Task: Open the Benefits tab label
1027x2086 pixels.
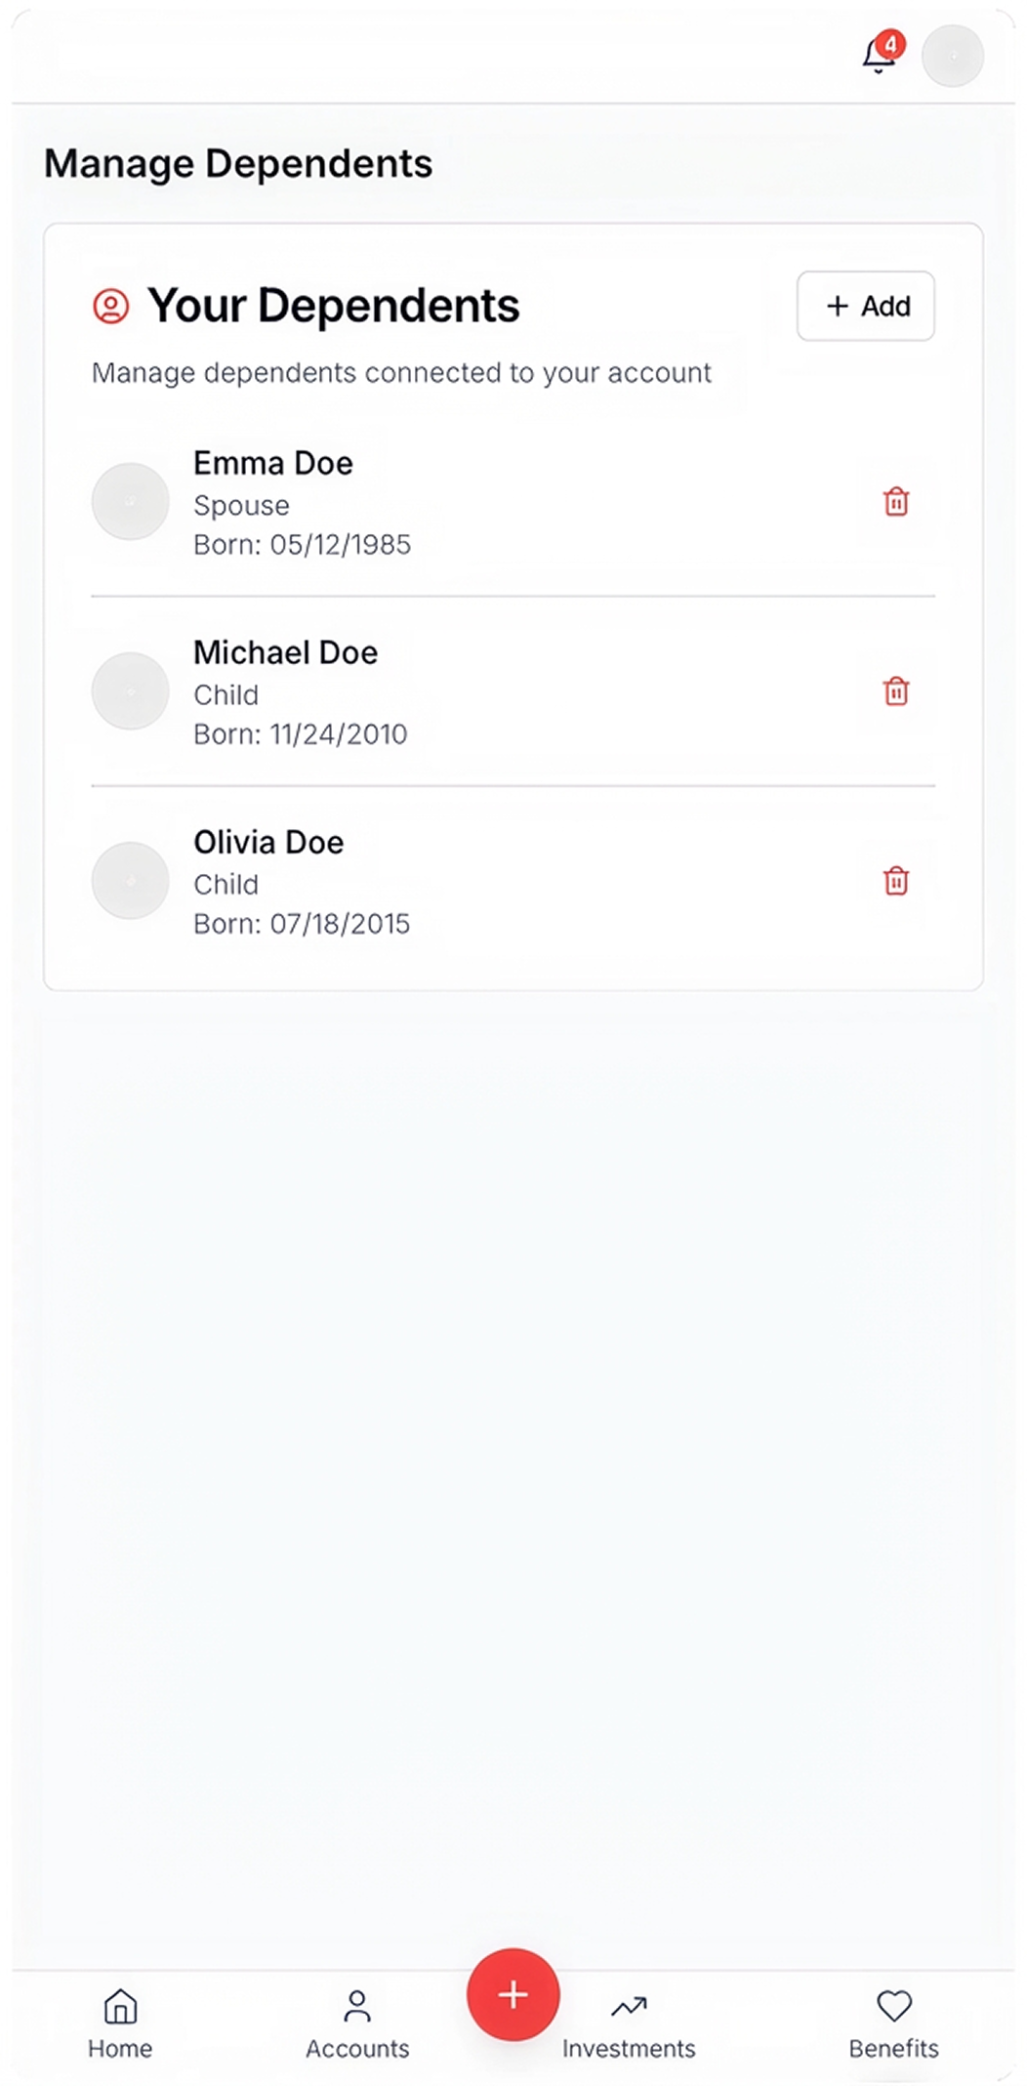Action: click(893, 2048)
